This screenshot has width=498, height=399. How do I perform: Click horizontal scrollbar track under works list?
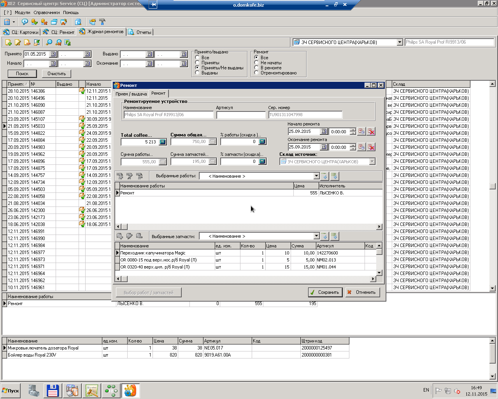click(x=249, y=226)
